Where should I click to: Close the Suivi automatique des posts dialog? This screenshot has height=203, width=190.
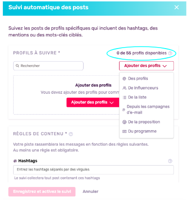tap(176, 7)
